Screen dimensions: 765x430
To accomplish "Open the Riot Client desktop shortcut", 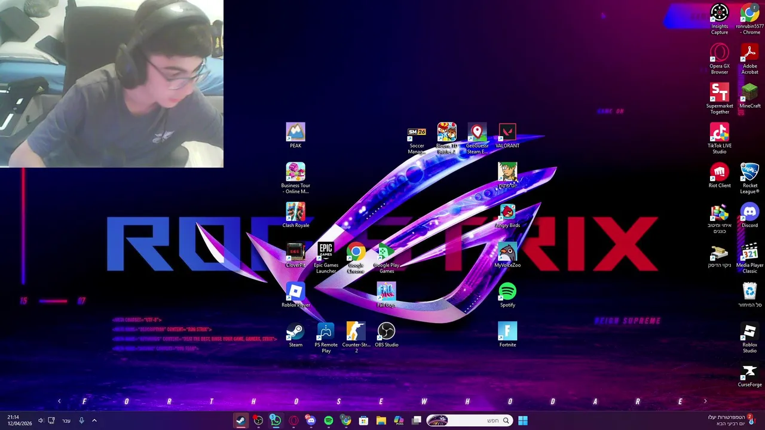I will 720,176.
